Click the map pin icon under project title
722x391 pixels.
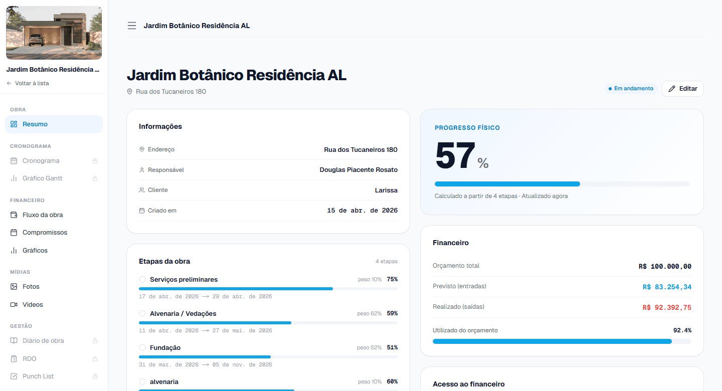point(130,92)
